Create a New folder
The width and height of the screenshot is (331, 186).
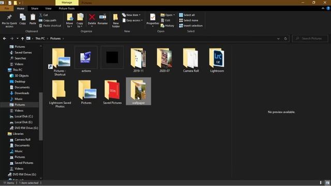point(116,21)
